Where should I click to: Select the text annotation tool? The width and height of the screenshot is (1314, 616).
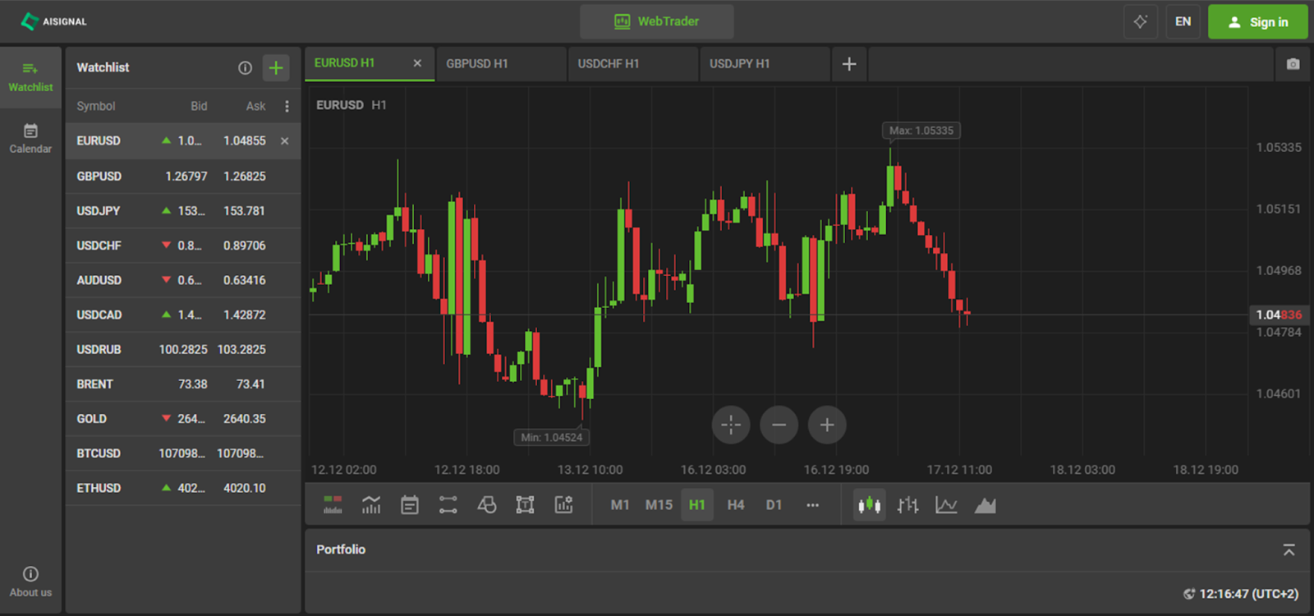click(525, 505)
